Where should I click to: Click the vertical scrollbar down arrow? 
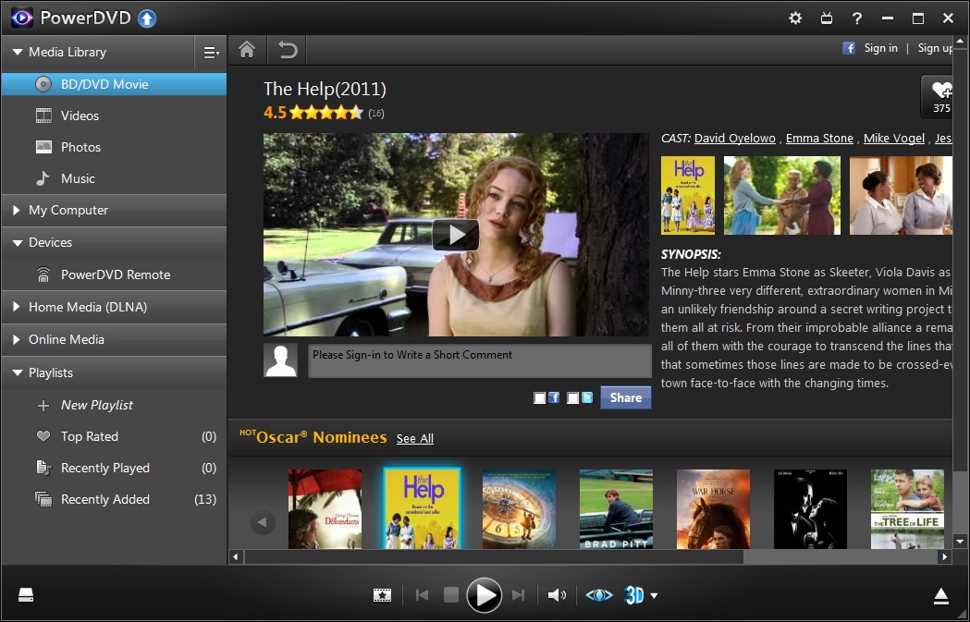pyautogui.click(x=960, y=541)
